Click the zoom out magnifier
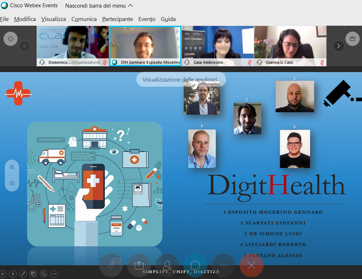362x279 pixels. (x=12, y=184)
